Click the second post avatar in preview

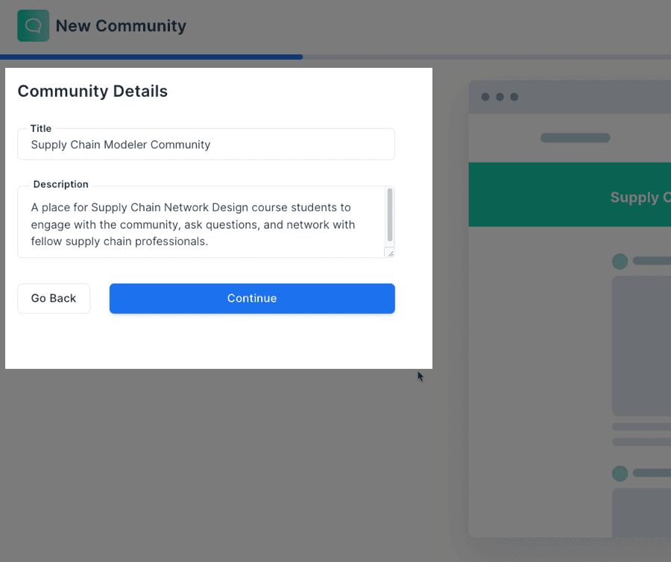[620, 473]
